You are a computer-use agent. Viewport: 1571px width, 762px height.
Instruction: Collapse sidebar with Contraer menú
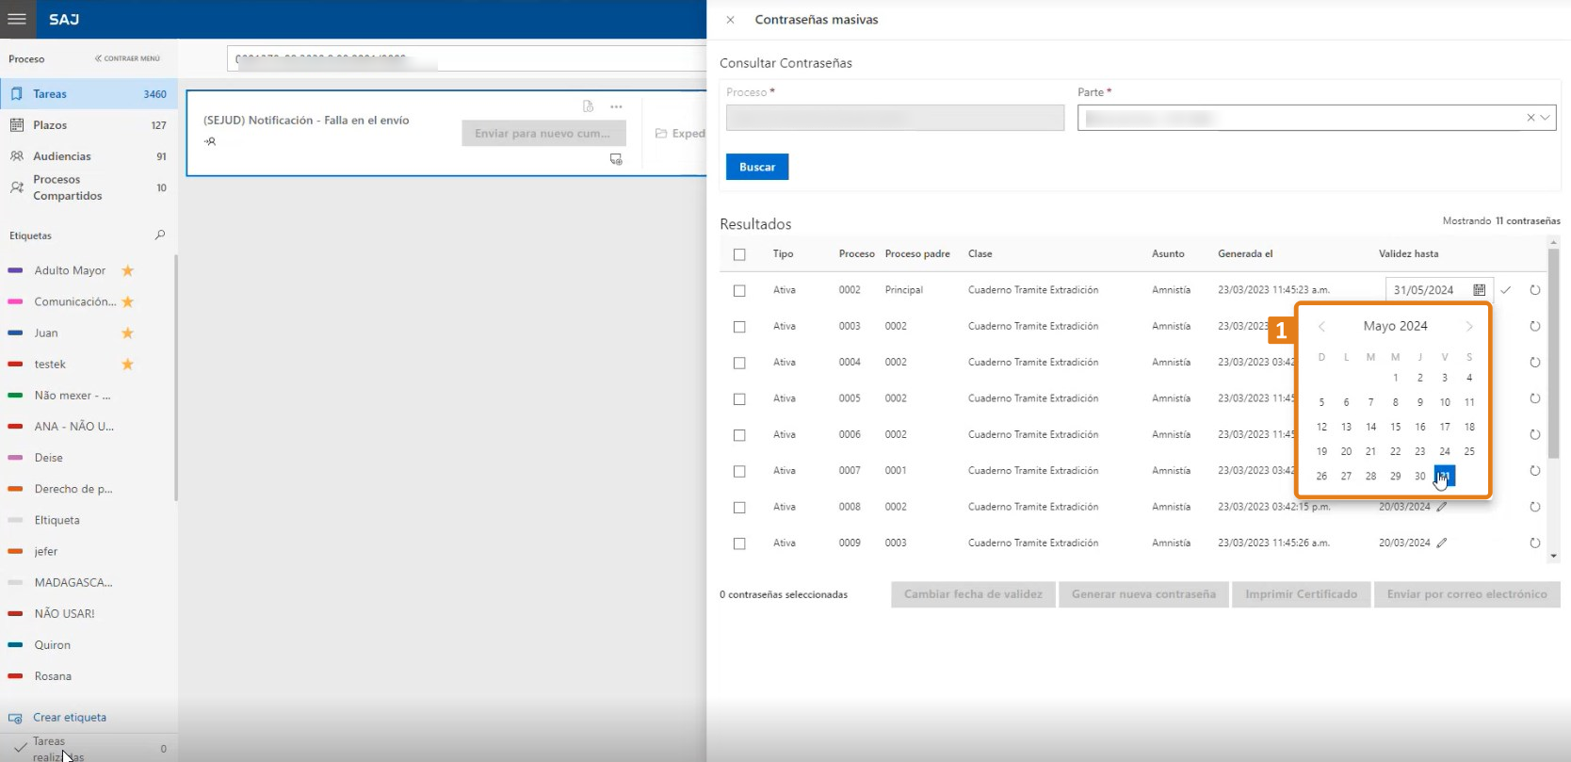tap(127, 58)
